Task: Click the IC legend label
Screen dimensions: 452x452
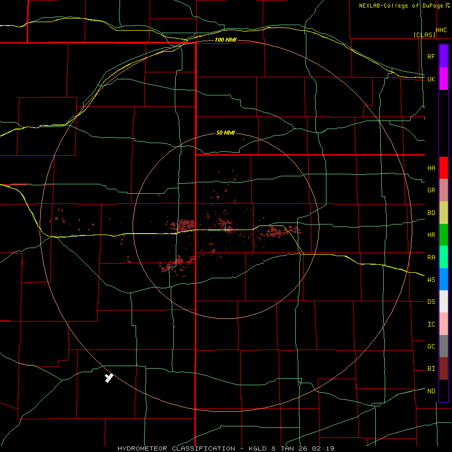Action: 431,324
